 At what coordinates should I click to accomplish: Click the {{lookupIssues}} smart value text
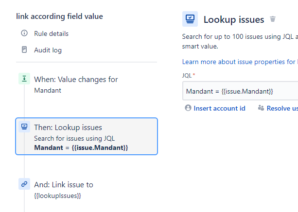coord(57,196)
